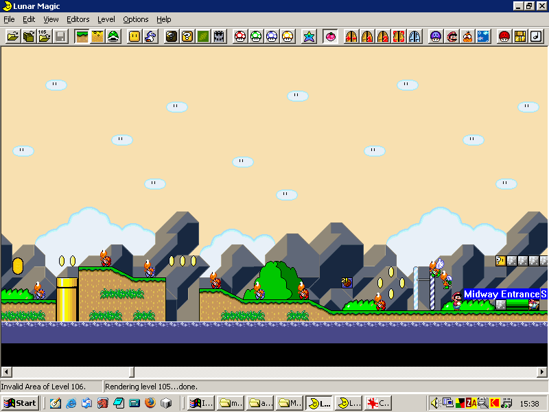Launch Firefox from the quick launch bar

[x=150, y=403]
